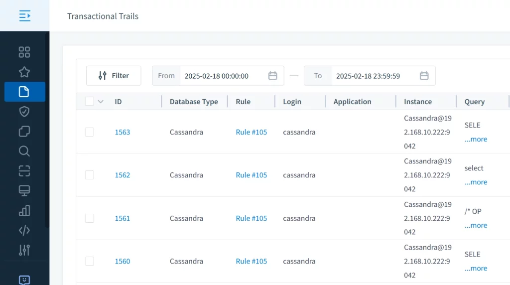Screen dimensions: 510x285
Task: Open Rule #105 link for row 1562
Action: click(x=251, y=175)
